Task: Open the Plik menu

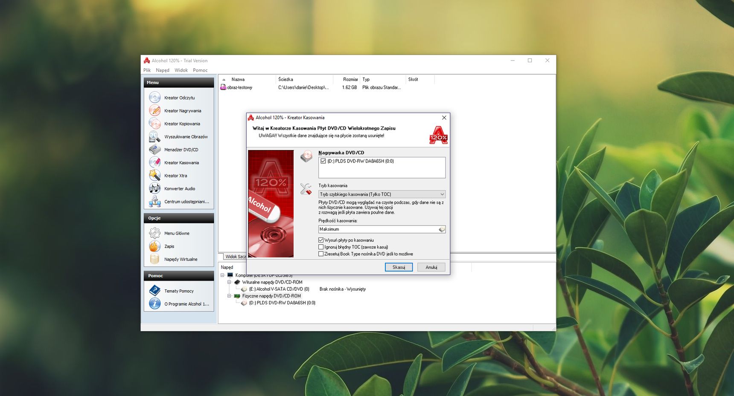Action: pos(147,70)
